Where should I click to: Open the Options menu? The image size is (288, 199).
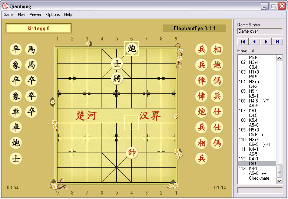coord(53,14)
